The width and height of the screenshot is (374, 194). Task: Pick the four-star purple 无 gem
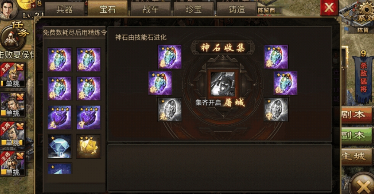tap(59, 118)
